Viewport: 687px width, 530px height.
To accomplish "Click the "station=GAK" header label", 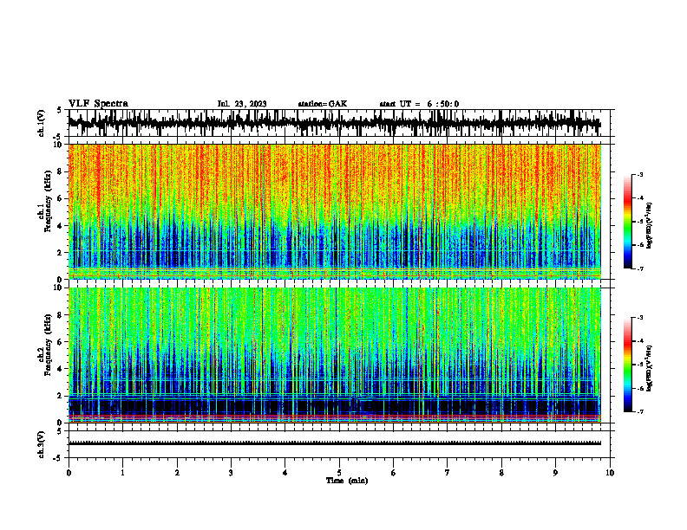I will tap(323, 104).
